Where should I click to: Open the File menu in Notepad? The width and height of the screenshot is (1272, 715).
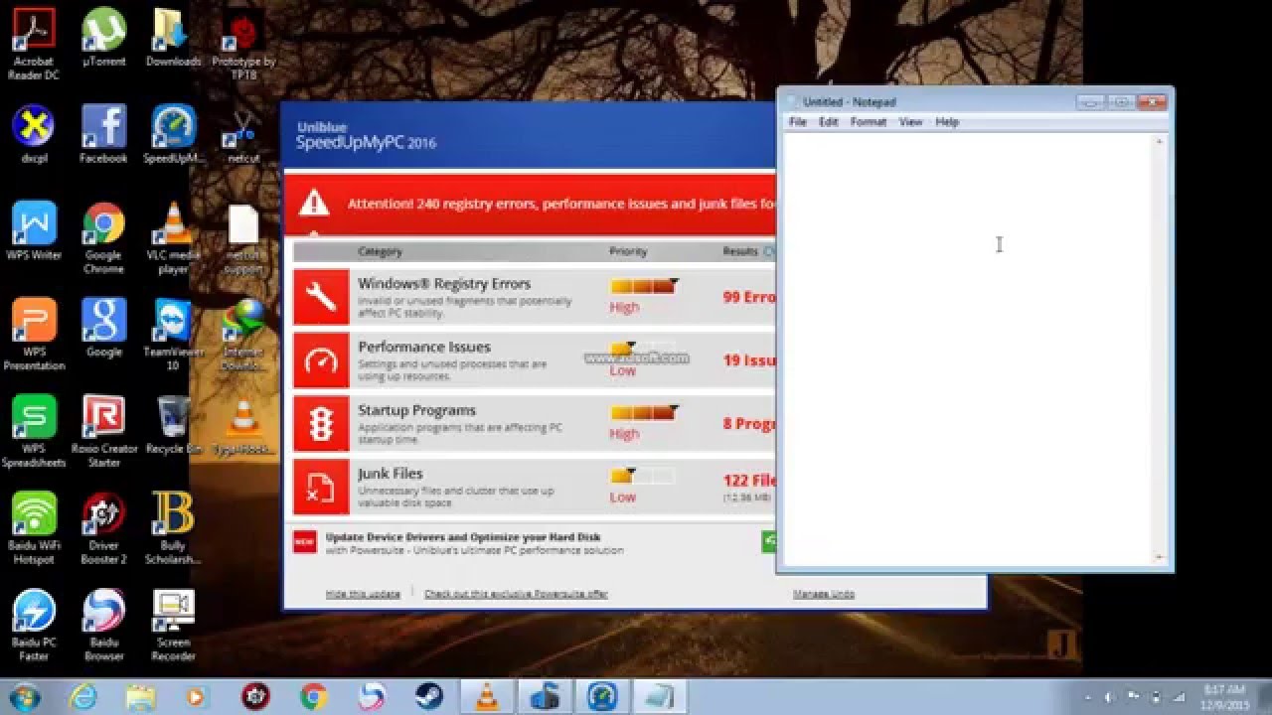(x=798, y=122)
